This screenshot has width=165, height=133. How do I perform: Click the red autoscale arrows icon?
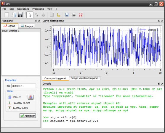point(81,15)
